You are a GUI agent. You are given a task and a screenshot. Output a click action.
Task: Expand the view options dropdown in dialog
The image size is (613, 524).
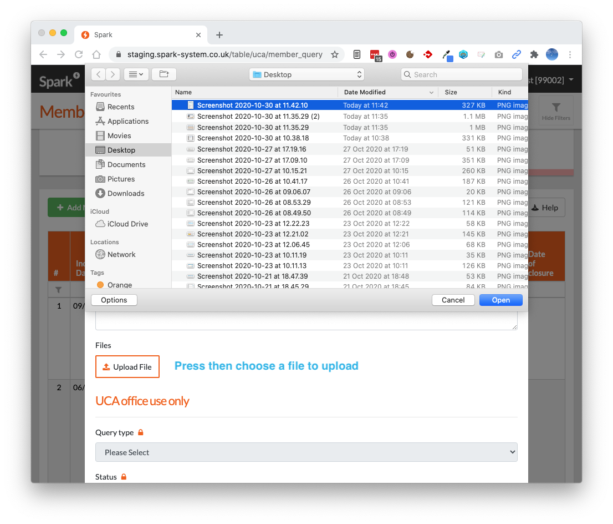coord(135,74)
